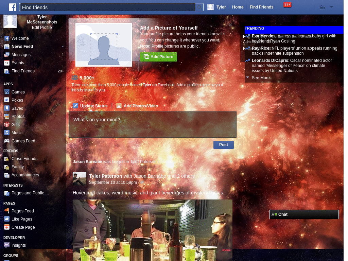Image resolution: width=348 pixels, height=261 pixels.
Task: Switch to Add Photos/Video tab
Action: point(137,106)
